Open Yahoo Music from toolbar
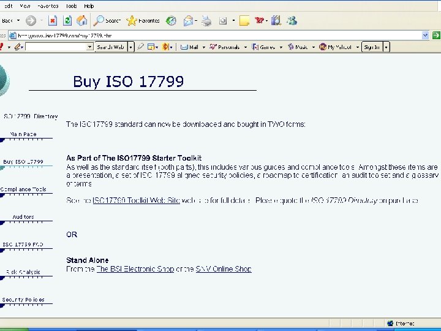Viewport: 441px width, 331px height. pyautogui.click(x=298, y=47)
